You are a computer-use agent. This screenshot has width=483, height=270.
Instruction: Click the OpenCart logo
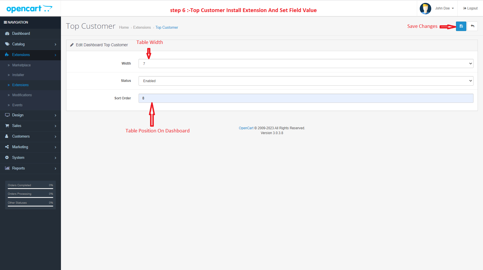[29, 9]
